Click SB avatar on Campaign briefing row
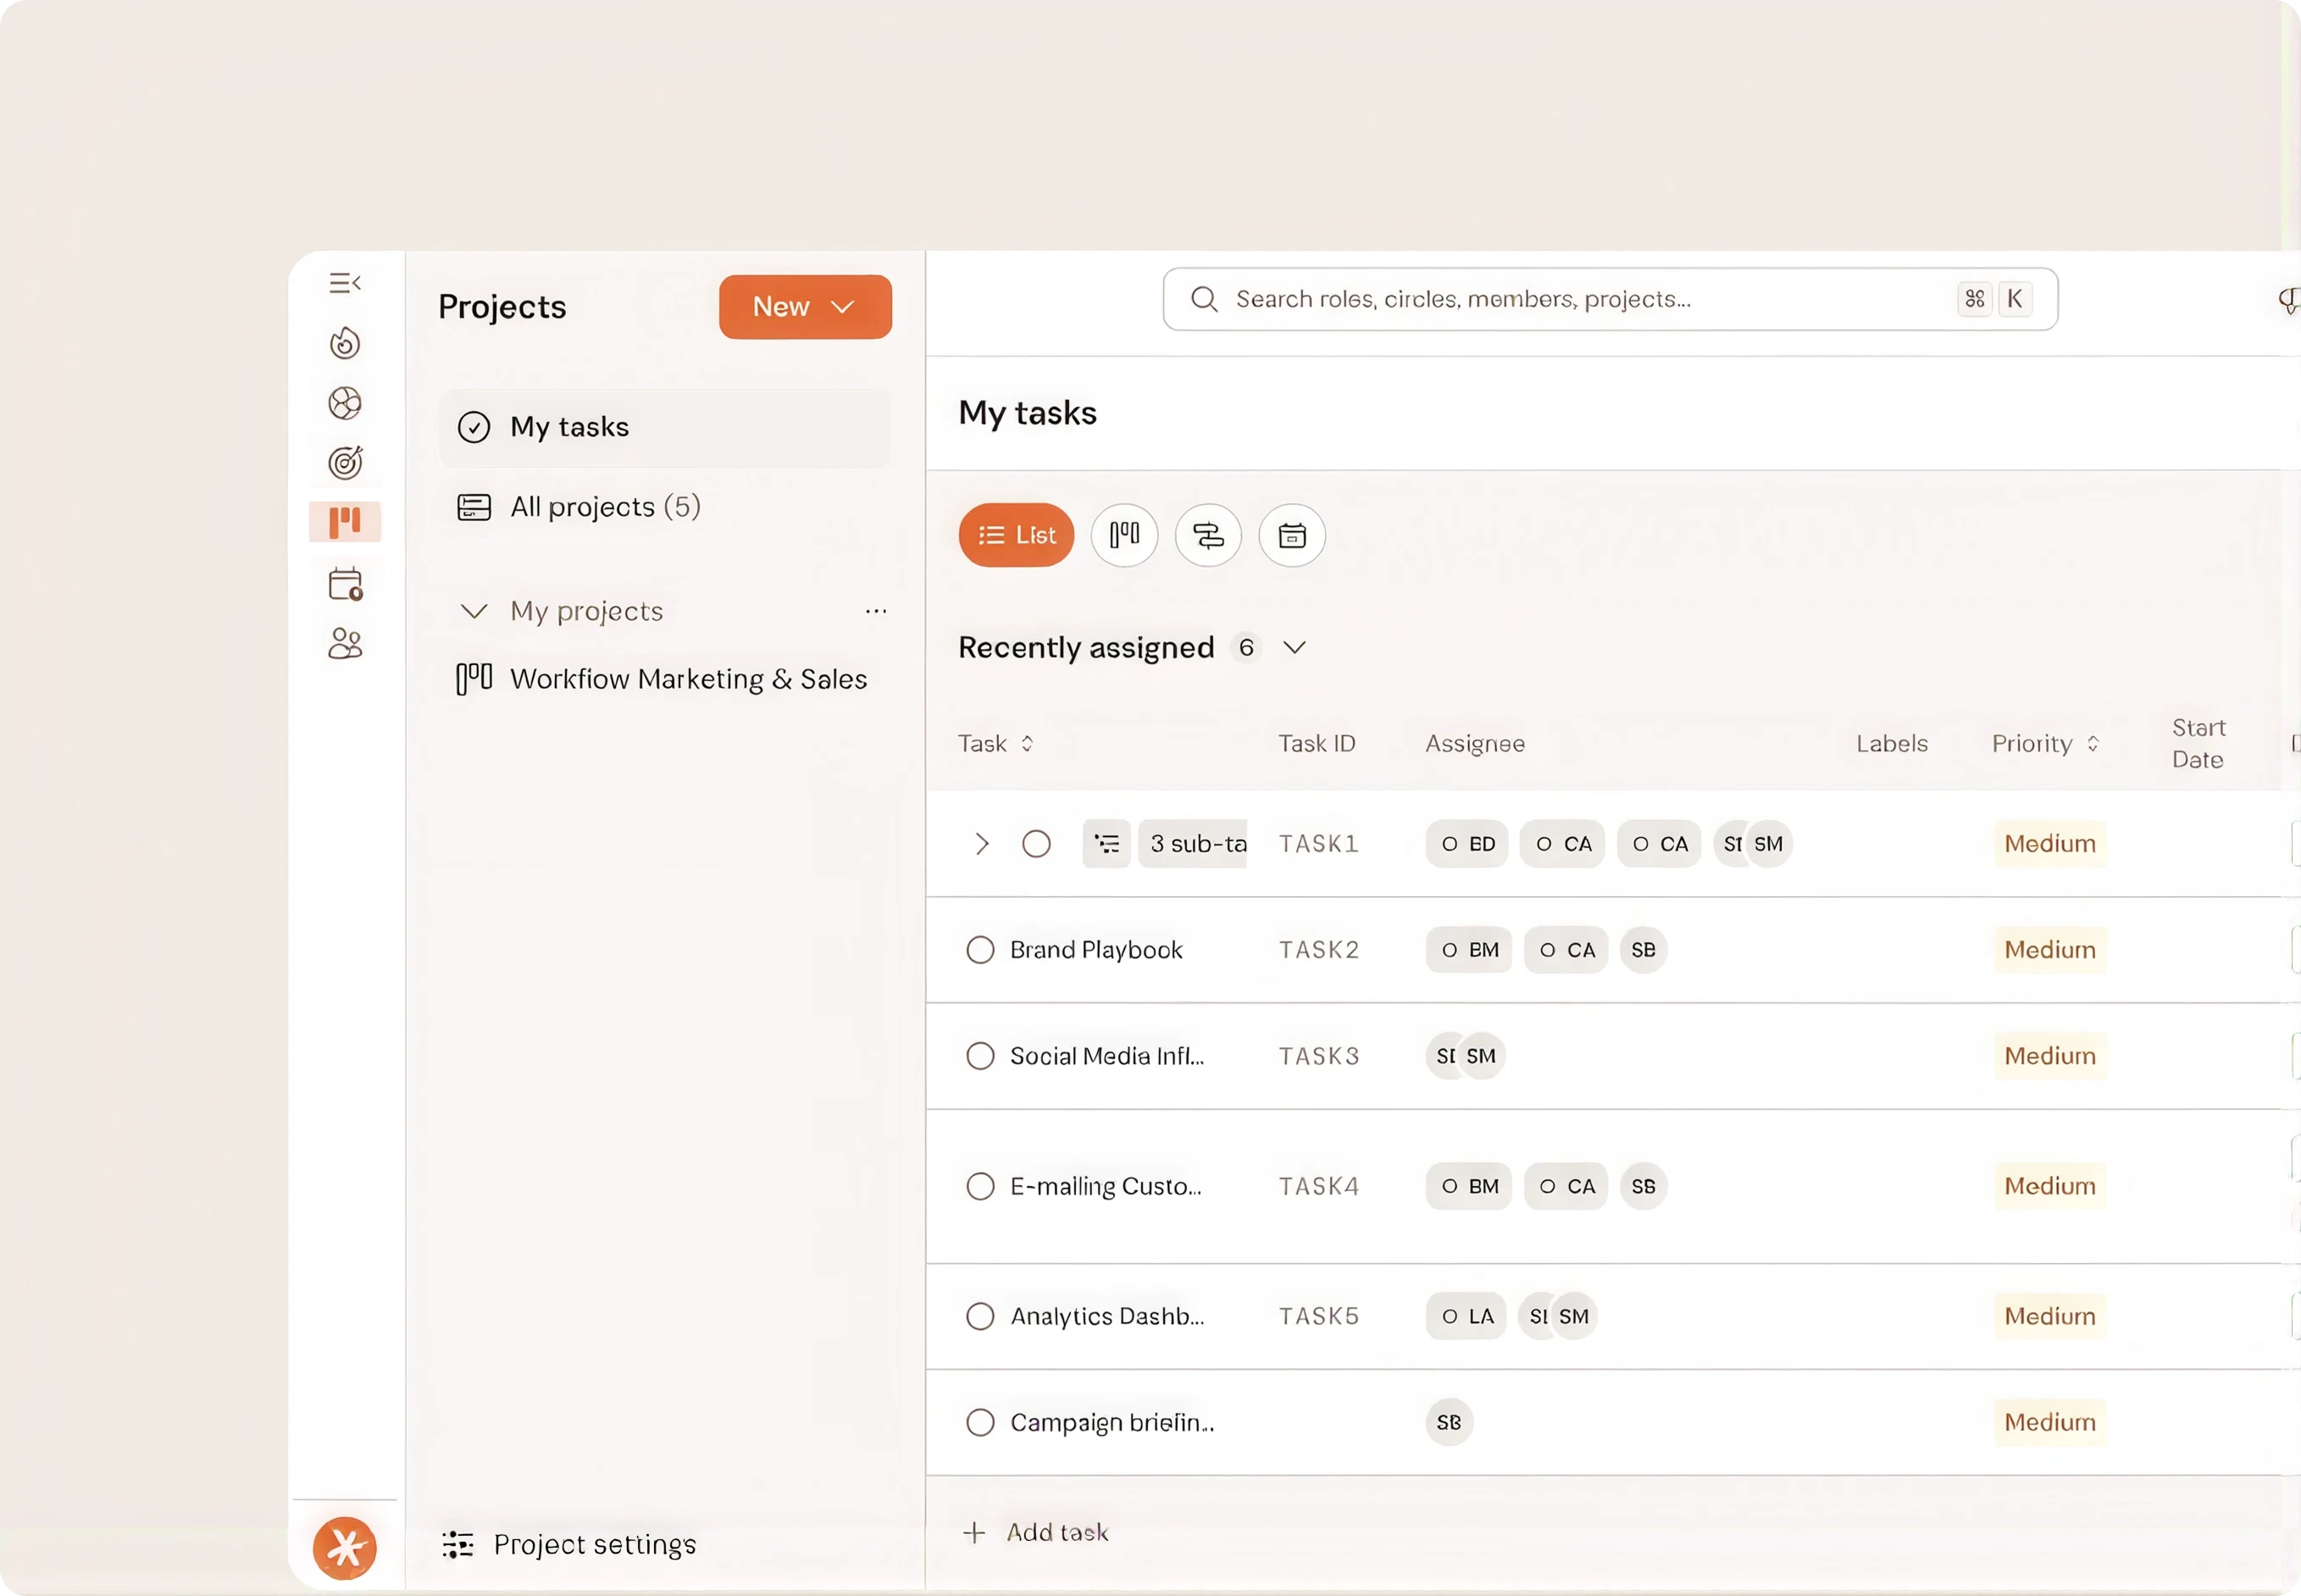The image size is (2301, 1596). coord(1449,1422)
